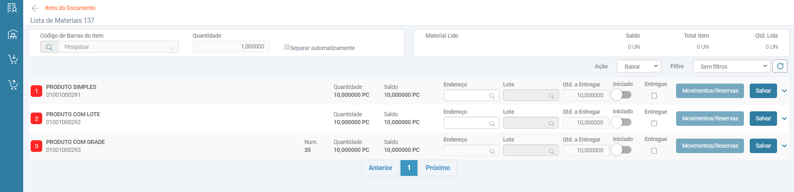Click the Quantidade input field at top

coord(231,47)
